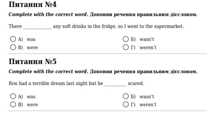Click the 'Питання №5' heading

tap(33, 61)
